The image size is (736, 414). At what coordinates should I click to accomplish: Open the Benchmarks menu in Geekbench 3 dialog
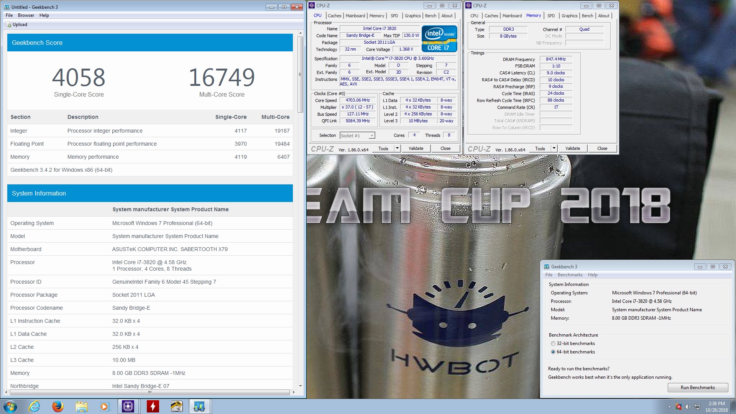coord(570,275)
